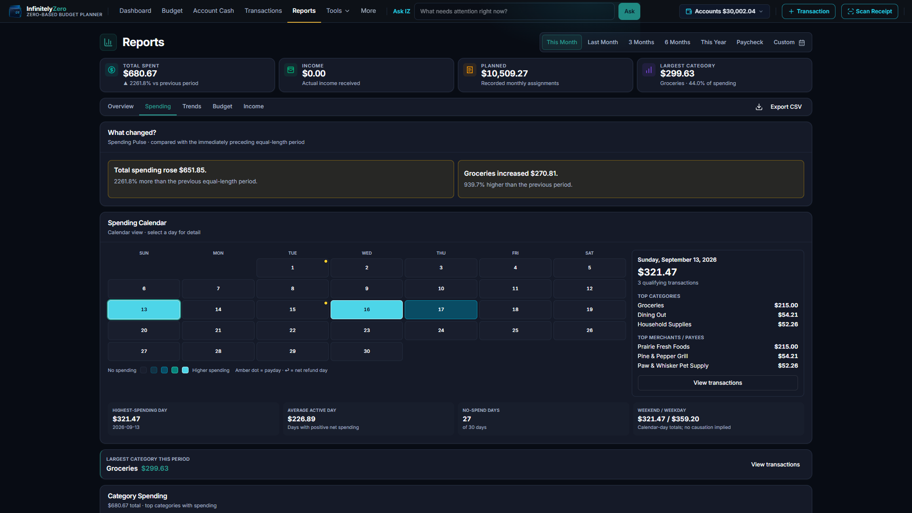
Task: Open Transactions in top navigation
Action: [263, 11]
